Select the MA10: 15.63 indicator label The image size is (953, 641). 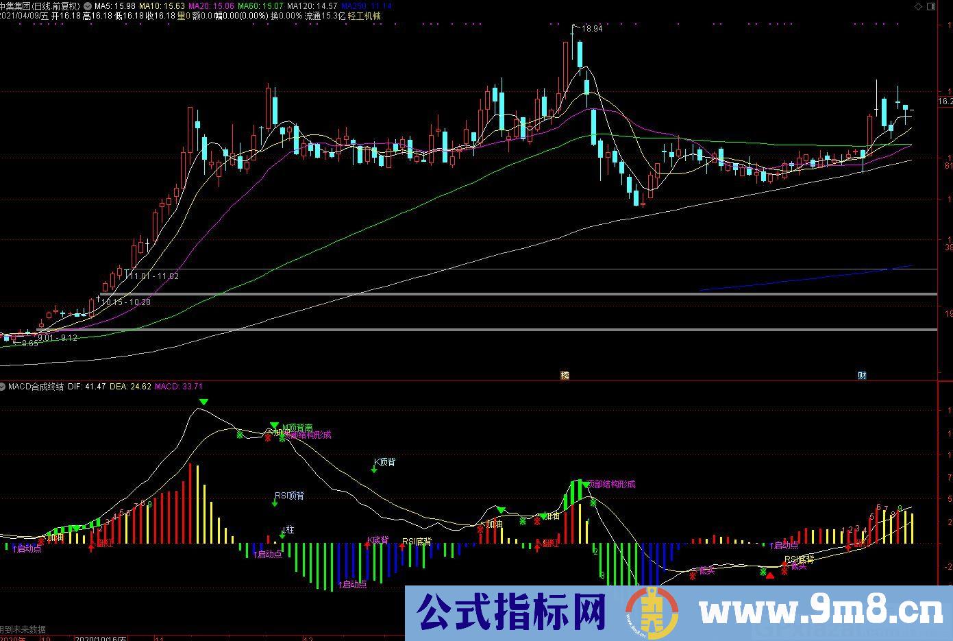pos(162,5)
